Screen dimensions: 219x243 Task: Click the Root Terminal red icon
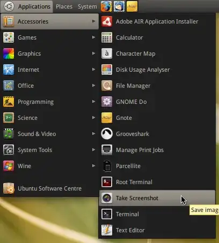pyautogui.click(x=107, y=182)
